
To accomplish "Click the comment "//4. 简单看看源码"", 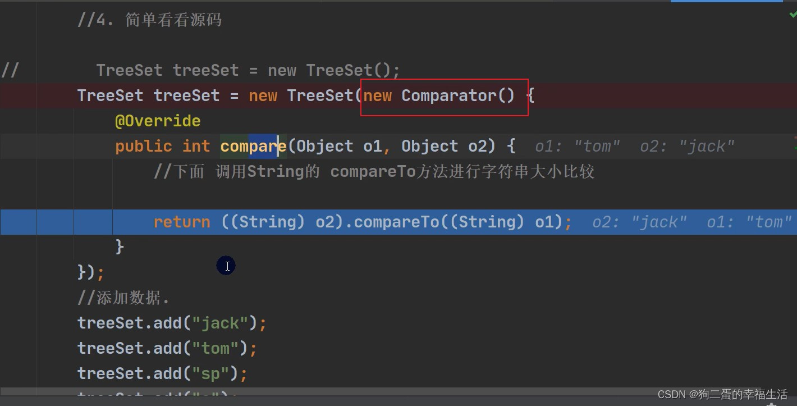I will (x=150, y=20).
